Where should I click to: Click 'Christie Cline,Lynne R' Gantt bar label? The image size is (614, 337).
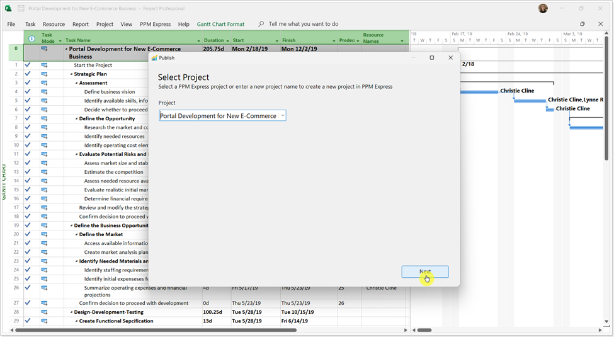click(575, 100)
